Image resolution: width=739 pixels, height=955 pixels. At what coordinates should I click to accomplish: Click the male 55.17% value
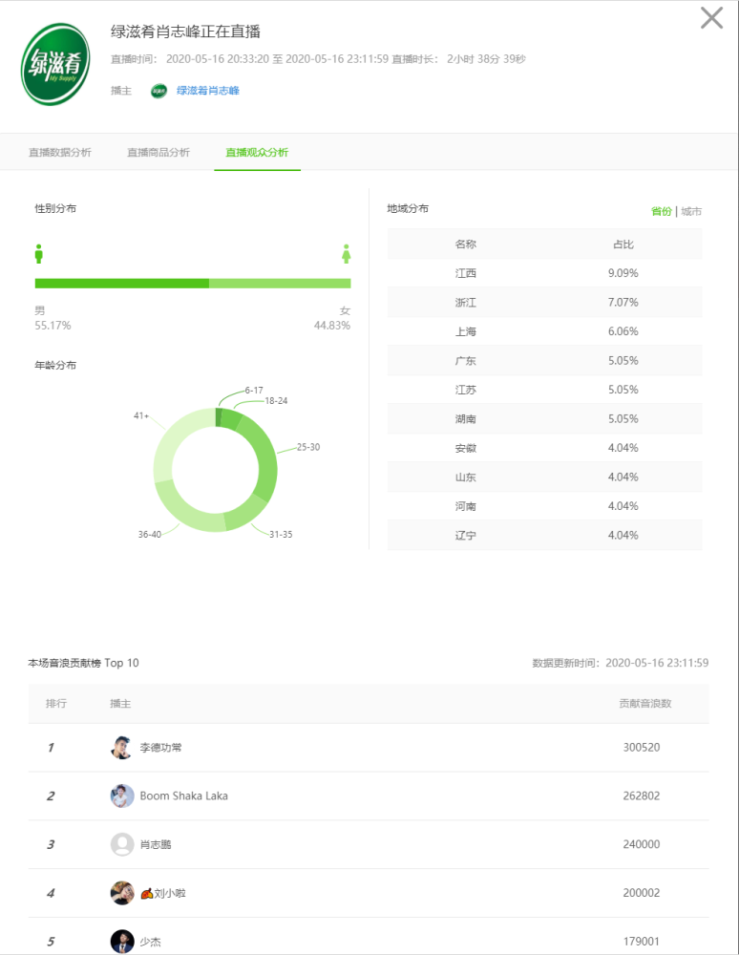[x=53, y=326]
